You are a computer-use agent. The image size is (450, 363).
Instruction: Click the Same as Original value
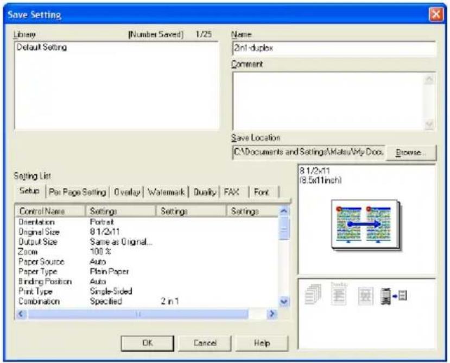(121, 242)
